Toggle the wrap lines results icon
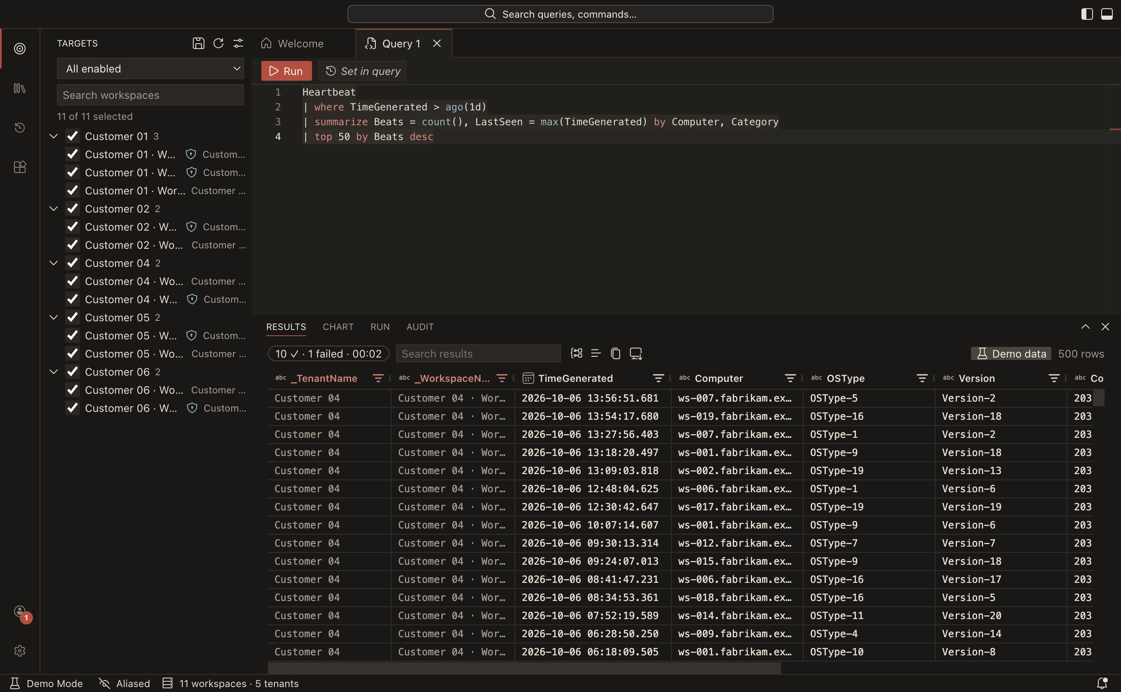 (596, 353)
